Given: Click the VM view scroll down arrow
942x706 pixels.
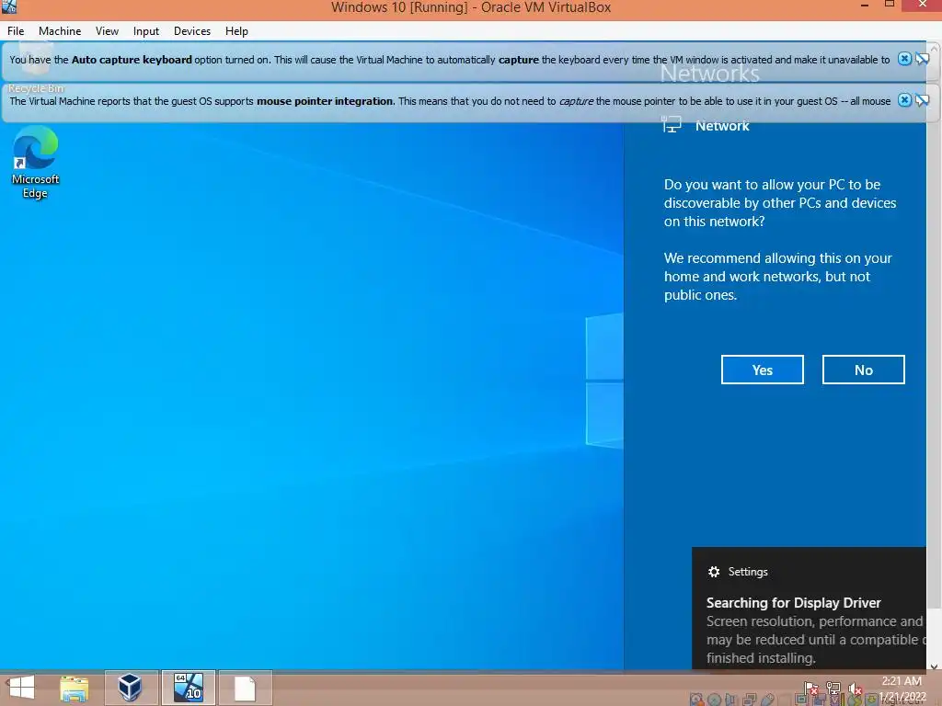Looking at the screenshot, I should (935, 666).
